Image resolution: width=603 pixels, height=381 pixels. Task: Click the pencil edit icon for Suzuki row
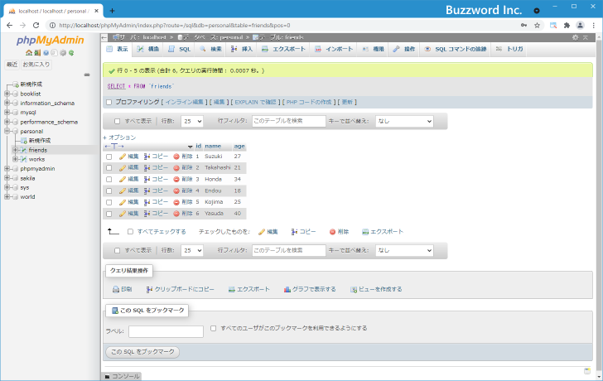(x=123, y=157)
